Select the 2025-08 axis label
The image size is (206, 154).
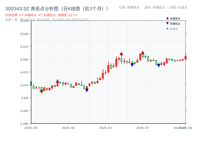coord(183,127)
